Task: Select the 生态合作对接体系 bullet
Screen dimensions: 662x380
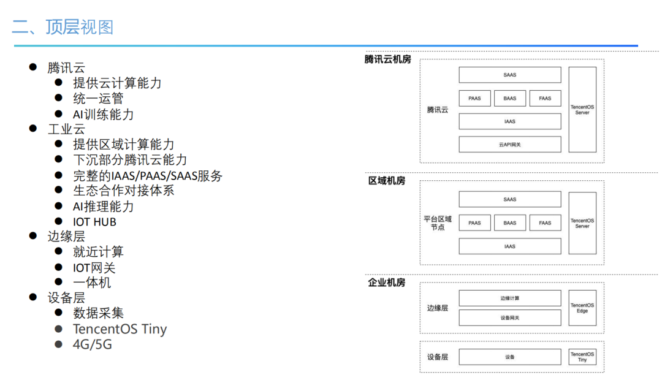Action: click(x=123, y=191)
